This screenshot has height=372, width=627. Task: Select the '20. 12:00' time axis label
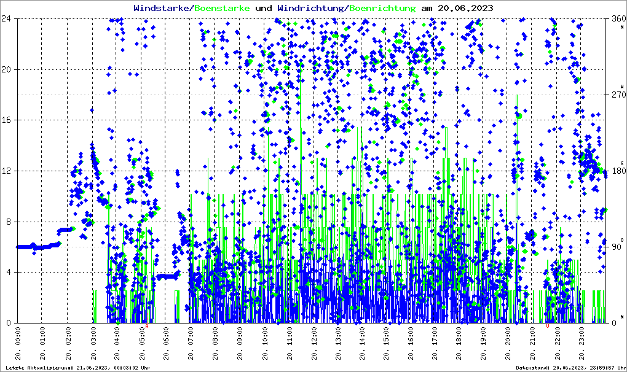[313, 346]
